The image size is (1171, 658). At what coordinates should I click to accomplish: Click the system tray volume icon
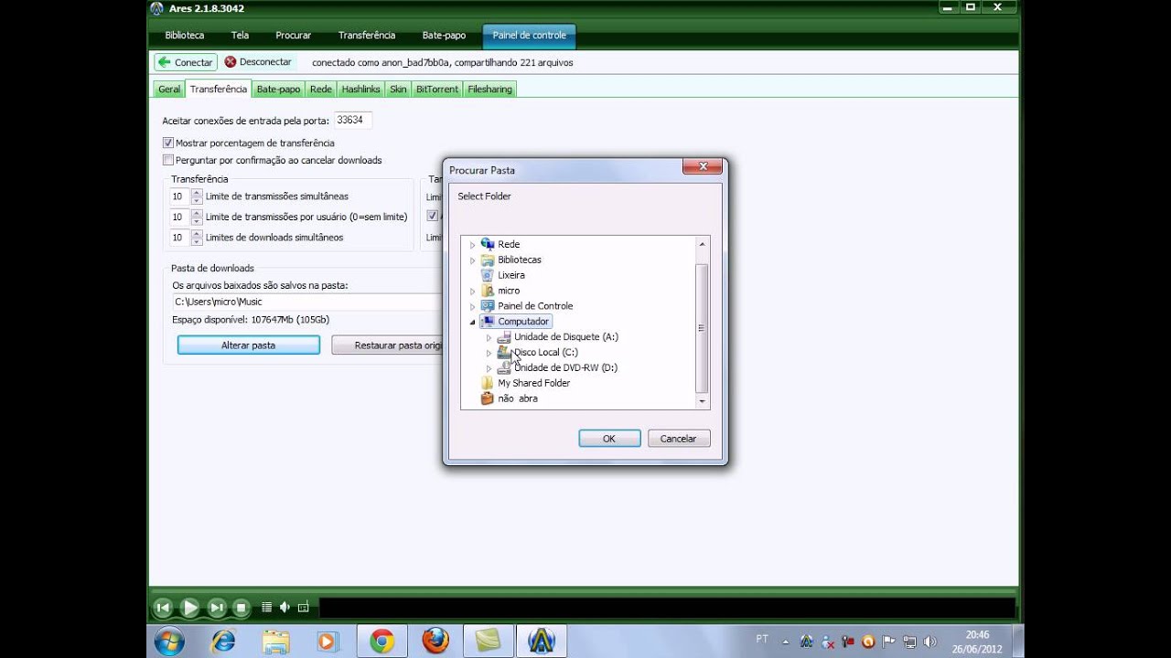(930, 642)
